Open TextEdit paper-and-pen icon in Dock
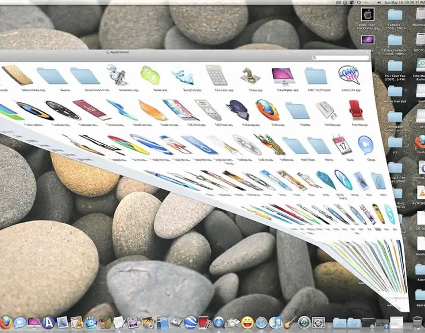 [119, 323]
